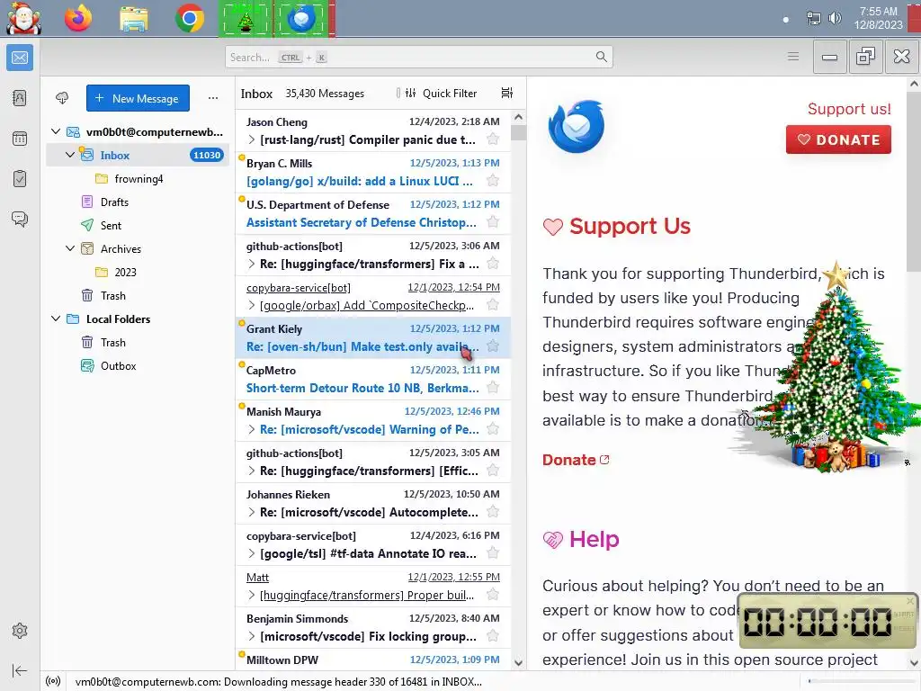Viewport: 921px width, 691px height.
Task: Follow the Donate link
Action: [576, 460]
